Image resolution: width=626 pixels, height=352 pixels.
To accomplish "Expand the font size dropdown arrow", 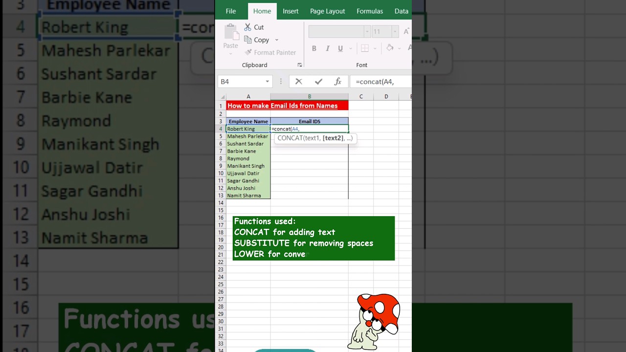I will pyautogui.click(x=395, y=32).
